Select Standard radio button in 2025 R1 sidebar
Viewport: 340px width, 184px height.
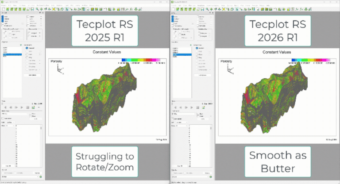(27, 48)
